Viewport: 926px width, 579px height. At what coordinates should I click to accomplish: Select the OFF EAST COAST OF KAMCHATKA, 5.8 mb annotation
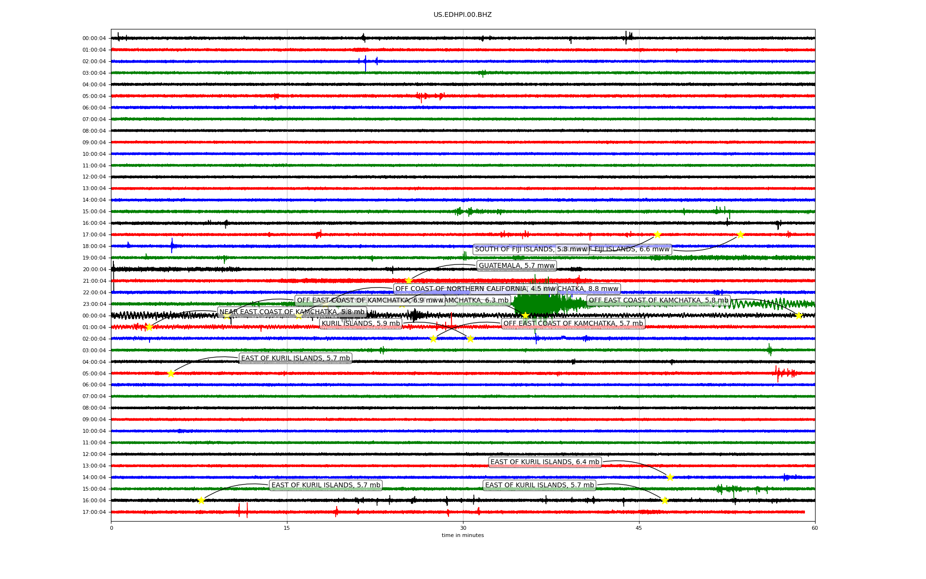[x=658, y=301]
